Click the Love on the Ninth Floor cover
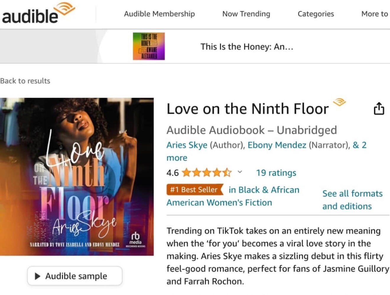The height and width of the screenshot is (295, 390). click(x=77, y=177)
